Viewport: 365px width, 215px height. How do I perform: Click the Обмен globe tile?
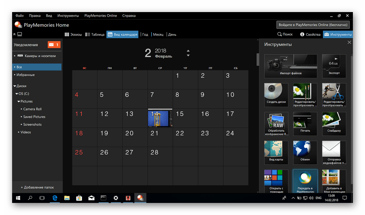coord(305,153)
